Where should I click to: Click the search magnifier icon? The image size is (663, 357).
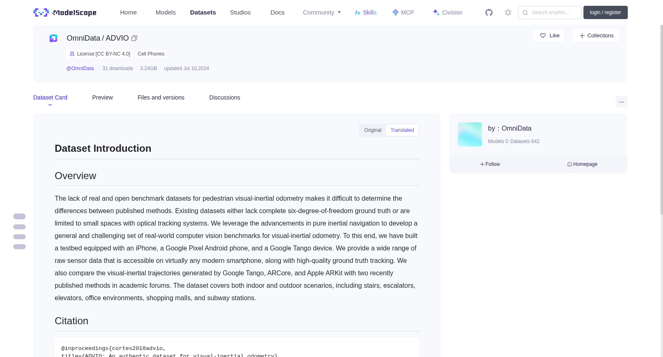[x=525, y=12]
